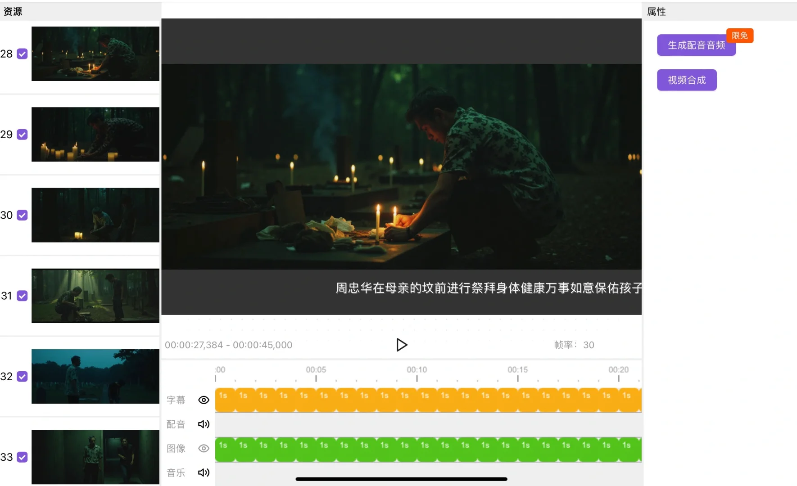The height and width of the screenshot is (486, 797).
Task: Select the subtitle text starting with 周忠华
Action: pyautogui.click(x=489, y=288)
